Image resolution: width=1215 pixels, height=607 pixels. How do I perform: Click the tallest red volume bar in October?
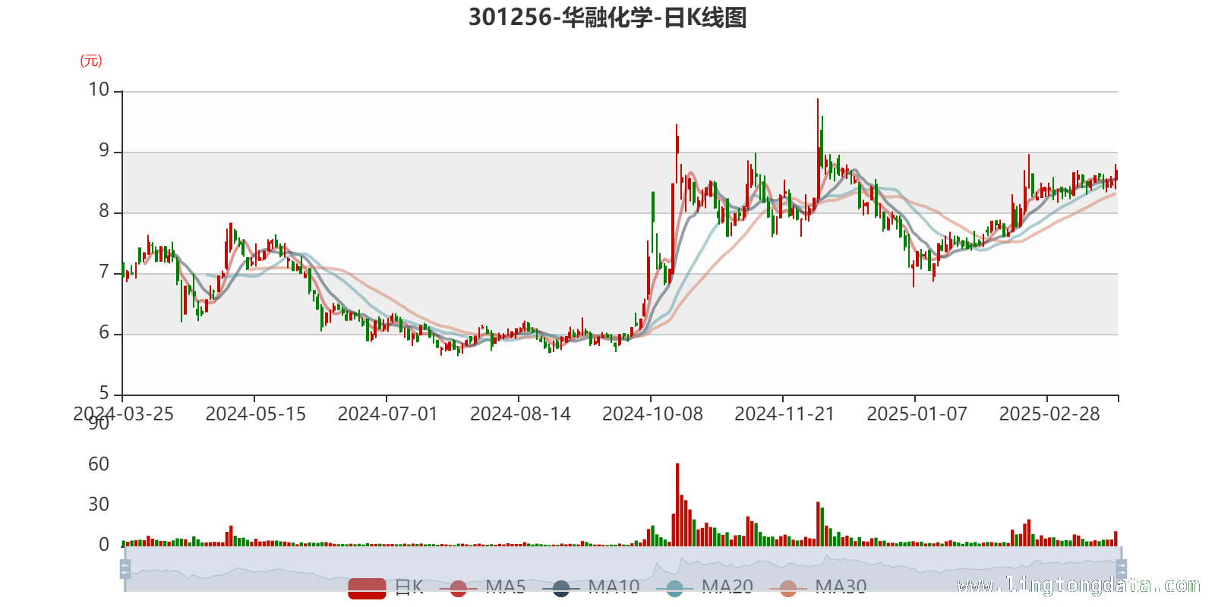point(677,505)
